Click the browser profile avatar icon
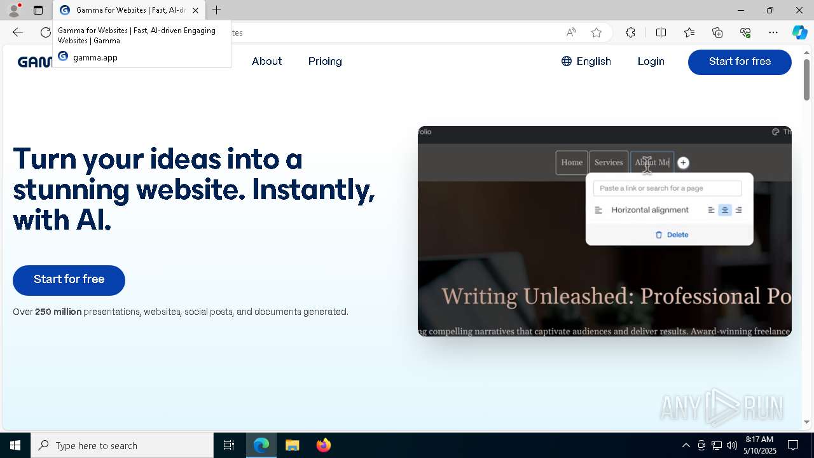 point(13,10)
